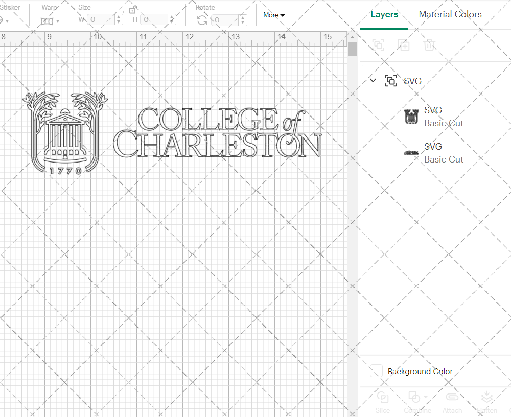Click the Height stepper arrows

point(172,19)
